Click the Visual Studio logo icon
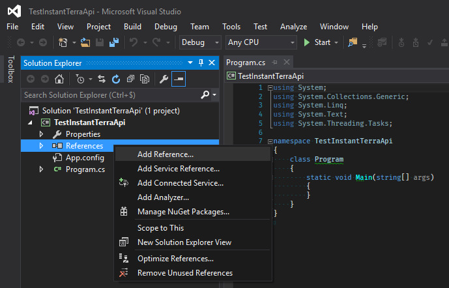Image resolution: width=449 pixels, height=288 pixels. 14,11
